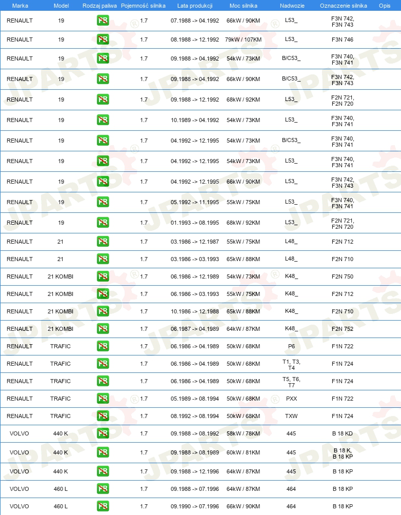Click the fuel icon in the 60kW / 81KM row
The width and height of the screenshot is (401, 515).
click(103, 452)
